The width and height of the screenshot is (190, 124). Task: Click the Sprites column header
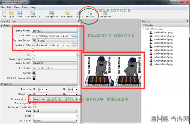(165, 25)
